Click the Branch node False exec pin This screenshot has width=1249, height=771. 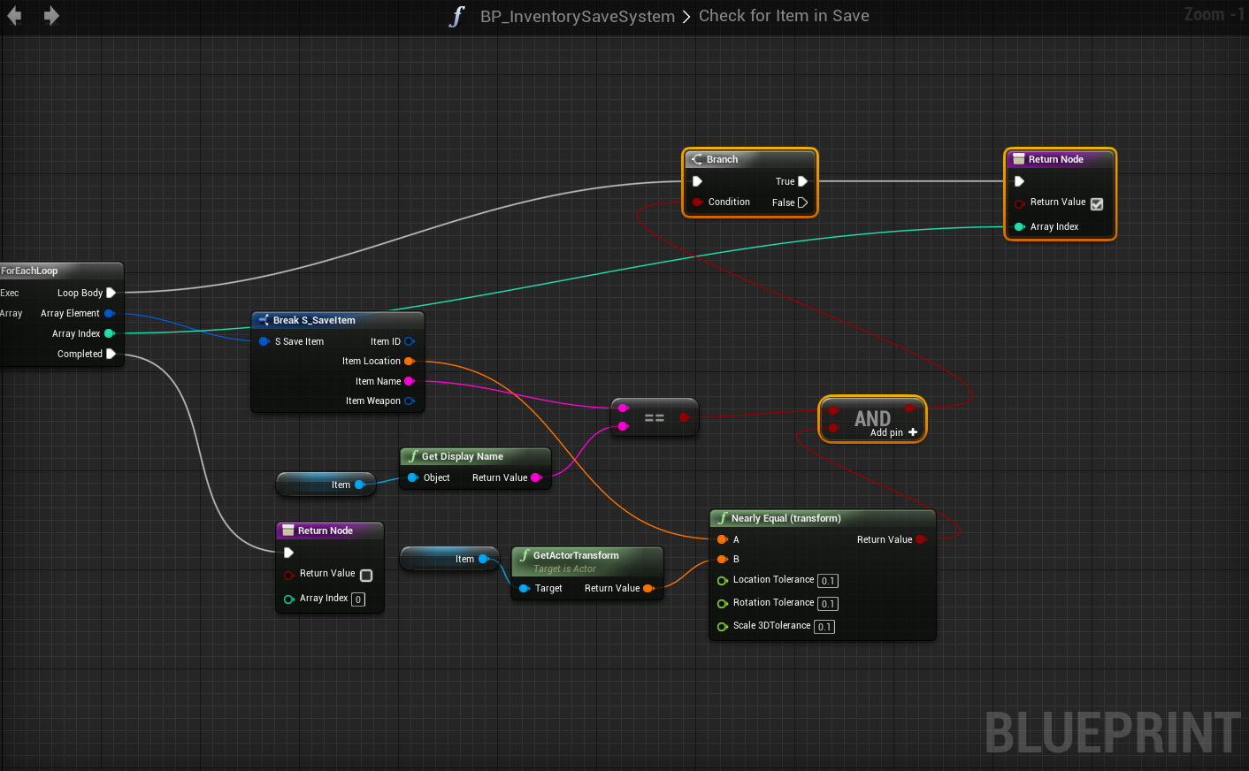click(802, 202)
